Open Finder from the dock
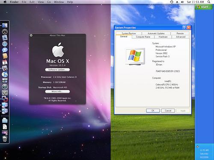The height and width of the screenshot is (160, 214). [x=5, y=25]
